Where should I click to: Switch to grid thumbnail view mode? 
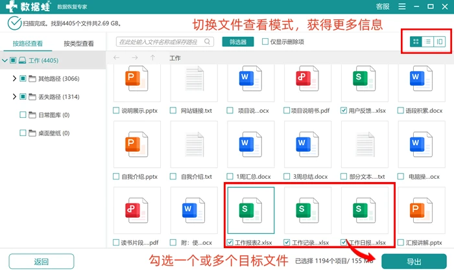coord(416,41)
